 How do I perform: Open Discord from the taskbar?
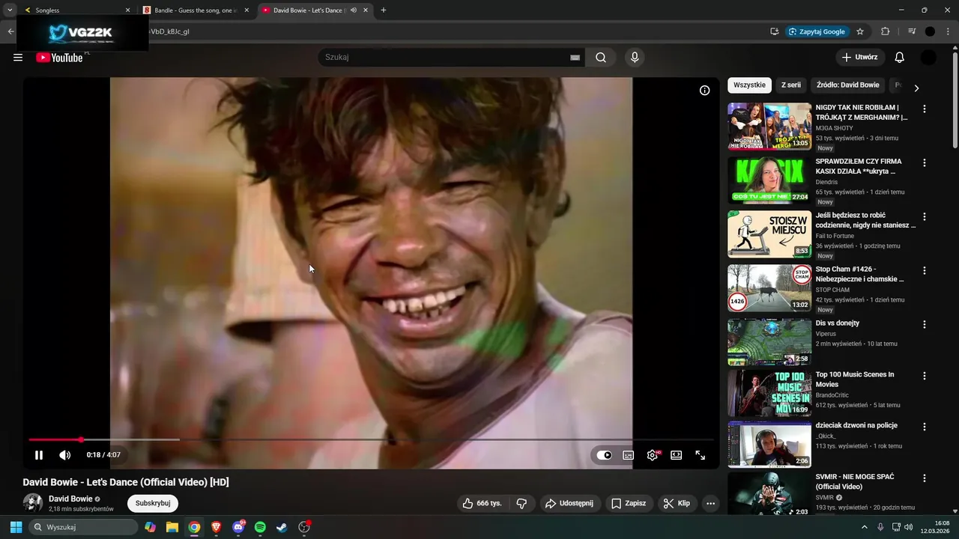coord(238,527)
